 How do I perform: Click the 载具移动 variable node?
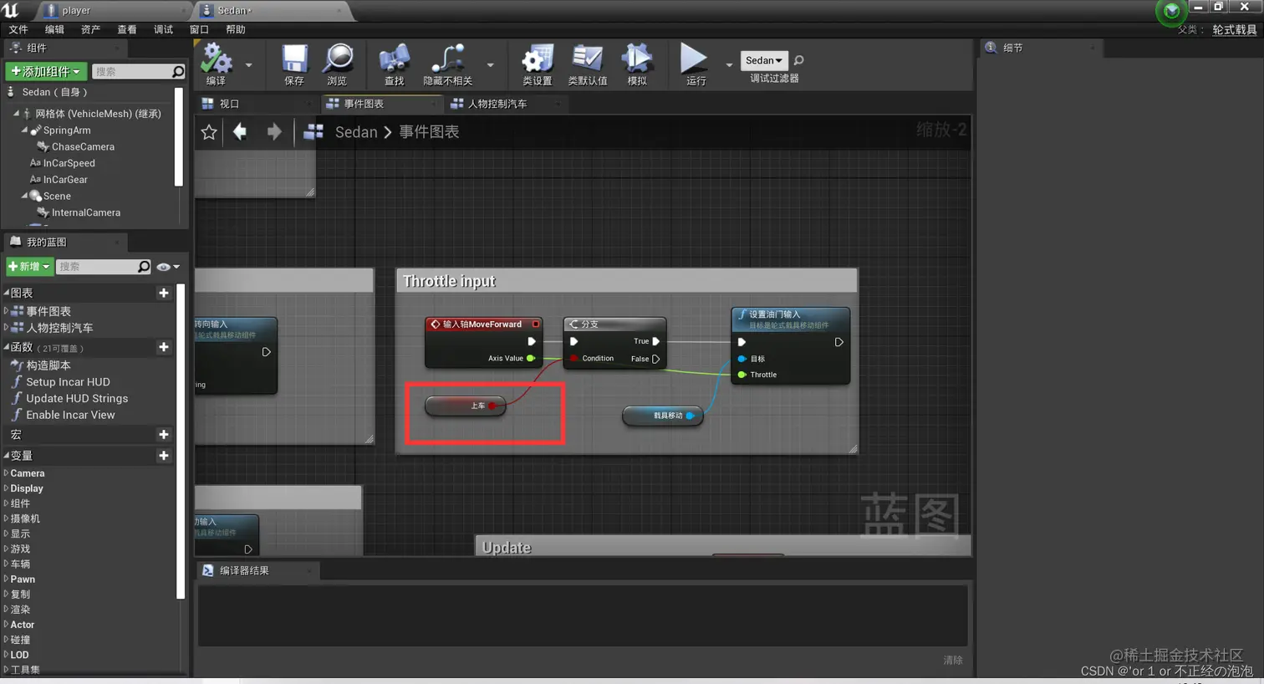663,416
